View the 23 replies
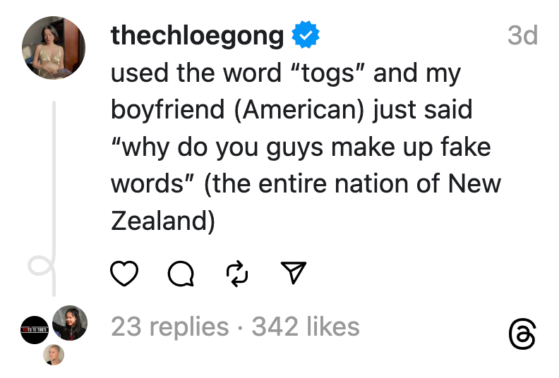 (x=170, y=327)
